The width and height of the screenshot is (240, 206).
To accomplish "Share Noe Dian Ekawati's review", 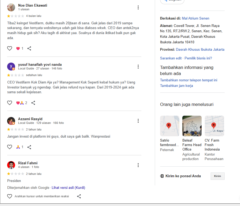I will [29, 48].
